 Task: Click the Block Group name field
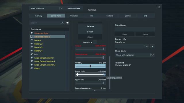pyautogui.click(x=135, y=29)
